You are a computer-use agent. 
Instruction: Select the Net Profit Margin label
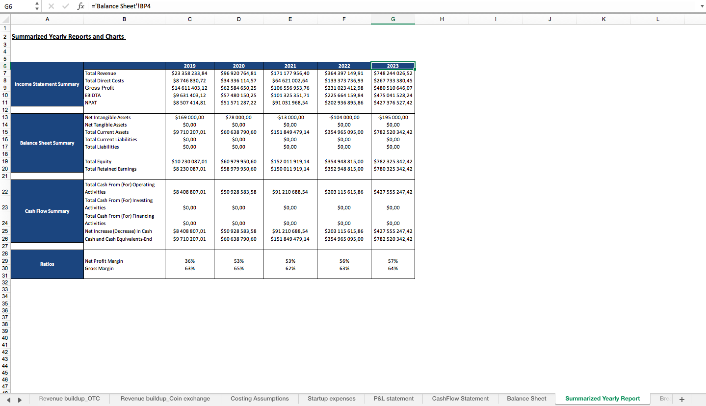point(125,261)
